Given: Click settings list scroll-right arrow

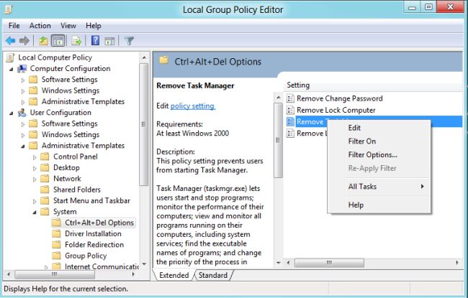Looking at the screenshot, I should pyautogui.click(x=457, y=263).
